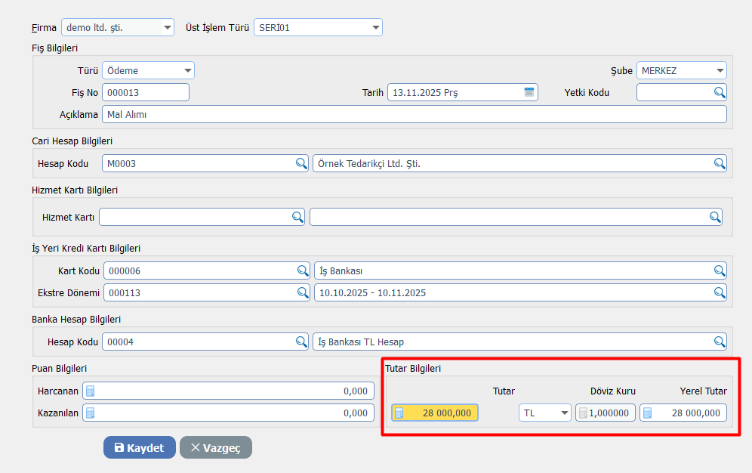Click calculator icon in Kazanılan field
The width and height of the screenshot is (752, 473).
coord(91,413)
